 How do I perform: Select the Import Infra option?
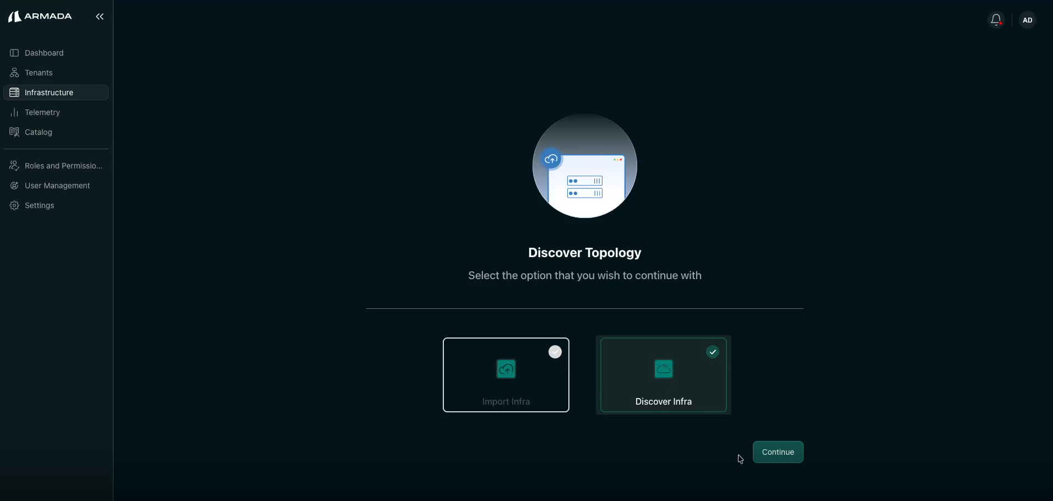(506, 375)
